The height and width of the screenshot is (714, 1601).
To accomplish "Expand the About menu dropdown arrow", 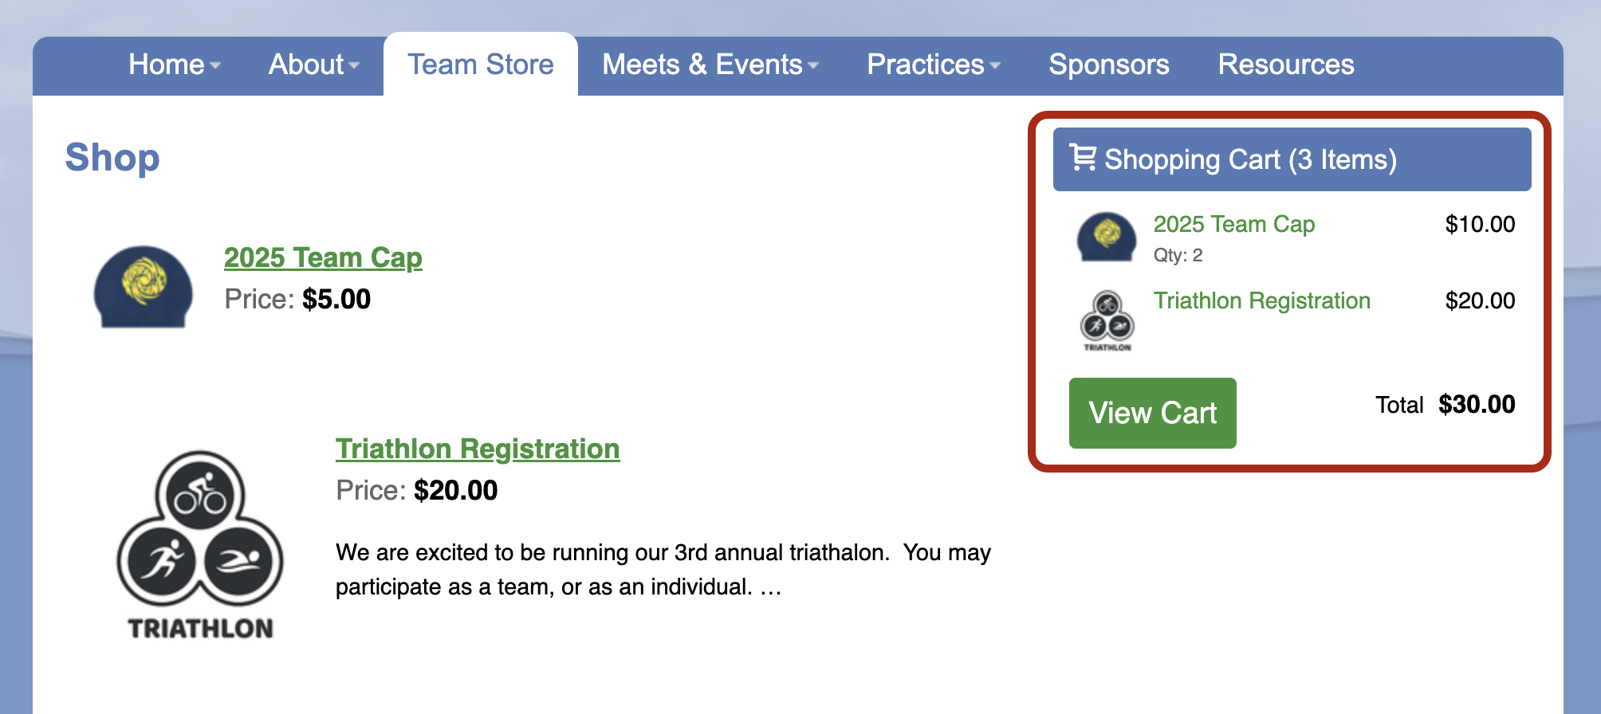I will [354, 66].
